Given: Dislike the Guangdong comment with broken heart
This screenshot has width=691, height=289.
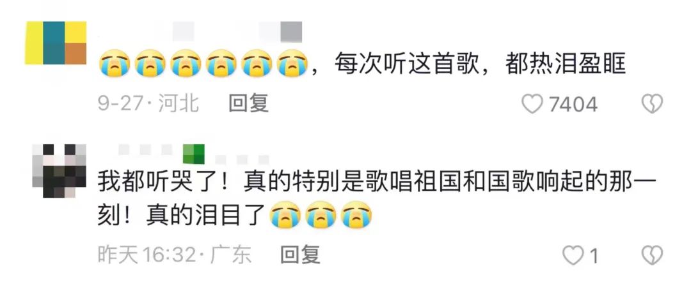Looking at the screenshot, I should pyautogui.click(x=652, y=255).
